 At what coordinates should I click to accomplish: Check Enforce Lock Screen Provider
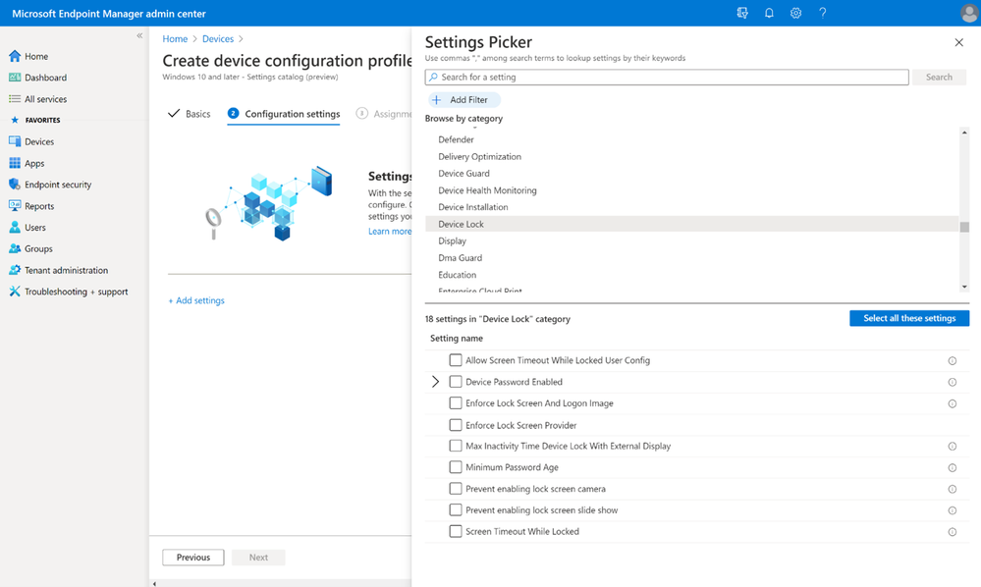pos(456,425)
